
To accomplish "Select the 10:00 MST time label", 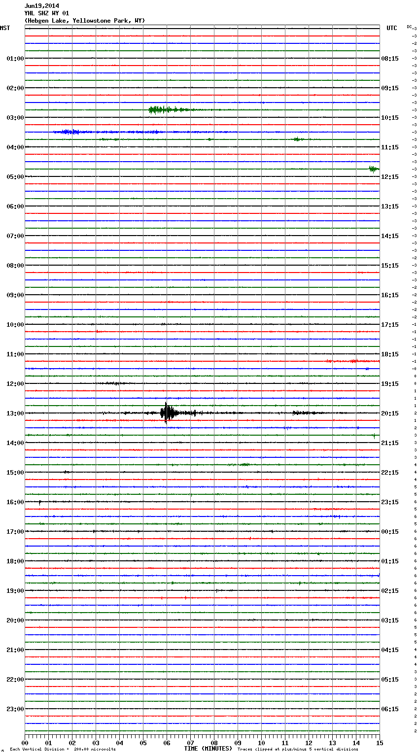I will (15, 325).
